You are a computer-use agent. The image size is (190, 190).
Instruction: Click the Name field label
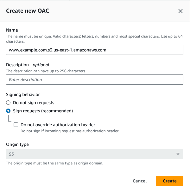pos(12,30)
